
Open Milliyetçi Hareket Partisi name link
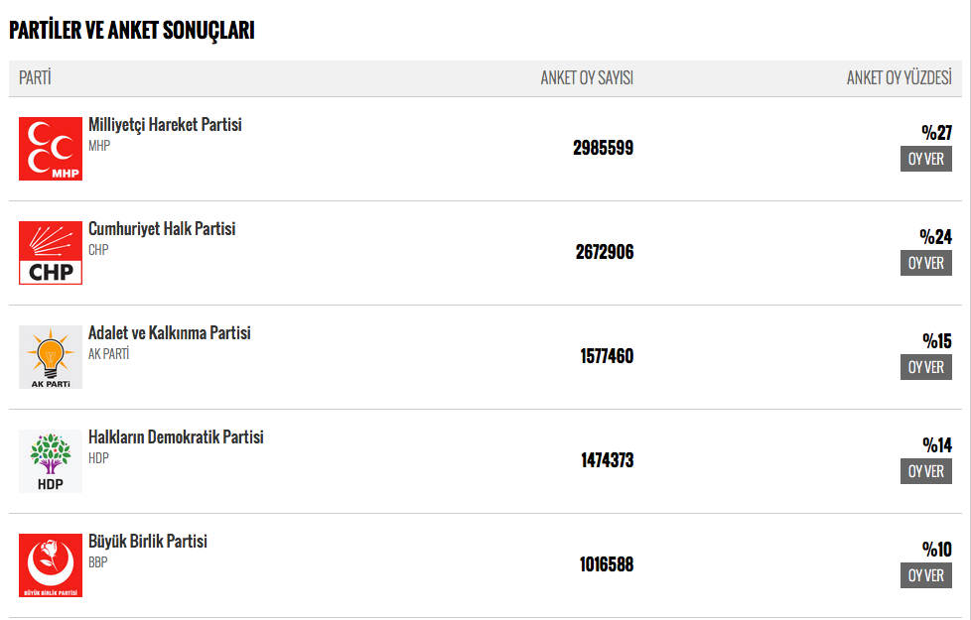coord(165,125)
